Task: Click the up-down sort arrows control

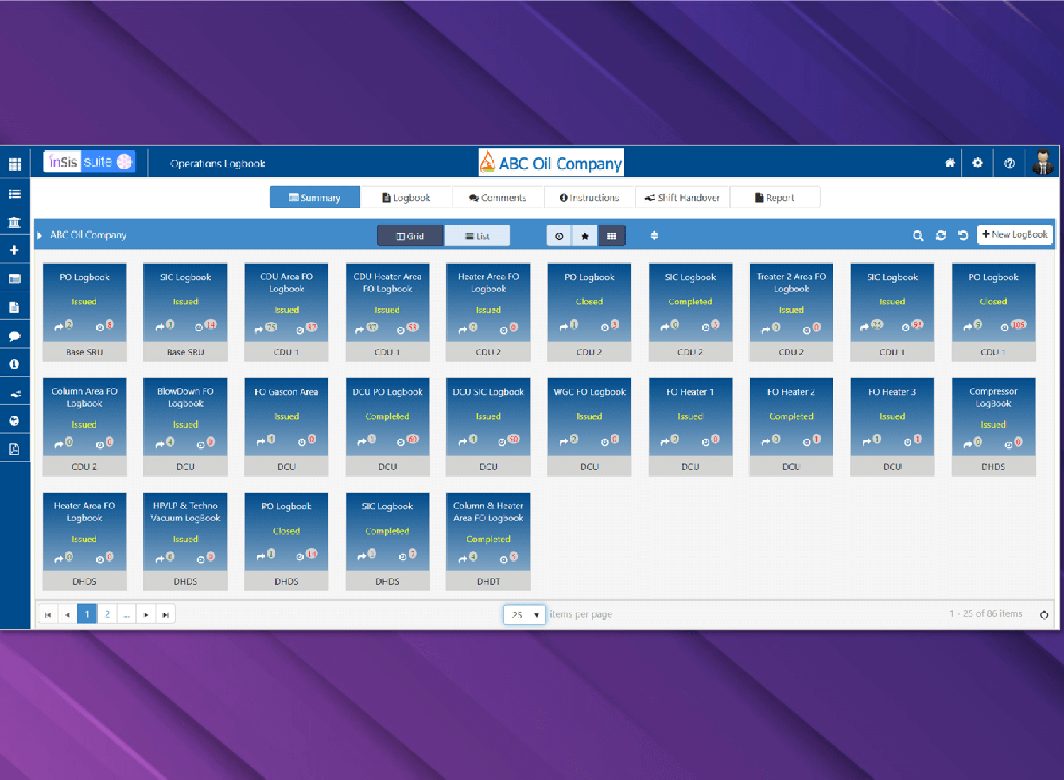Action: (654, 236)
